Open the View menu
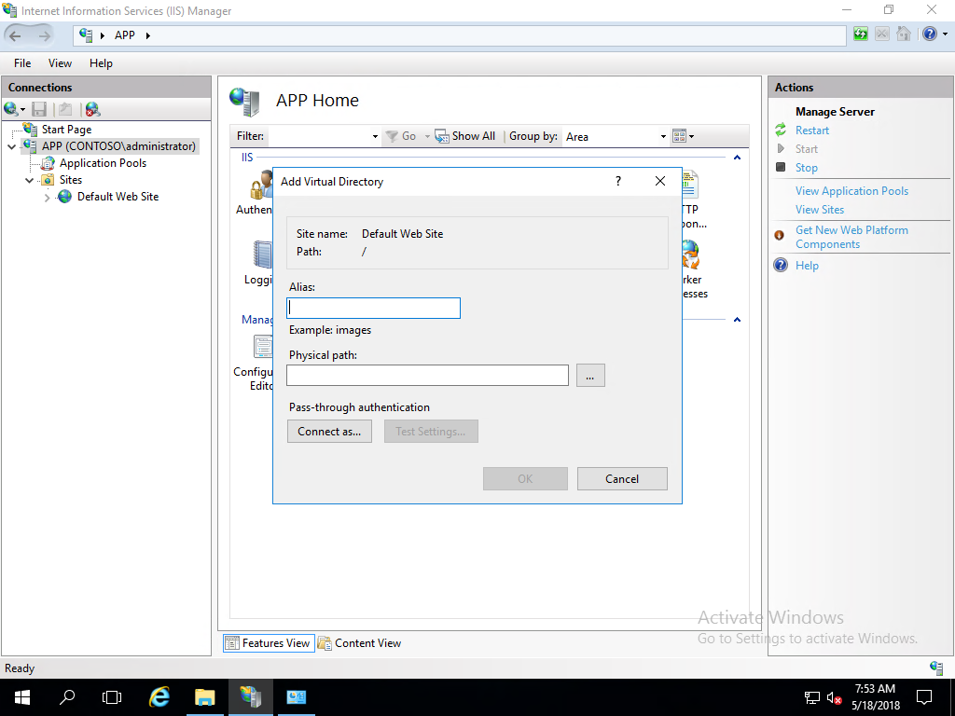Screen dimensions: 955x716 click(60, 63)
